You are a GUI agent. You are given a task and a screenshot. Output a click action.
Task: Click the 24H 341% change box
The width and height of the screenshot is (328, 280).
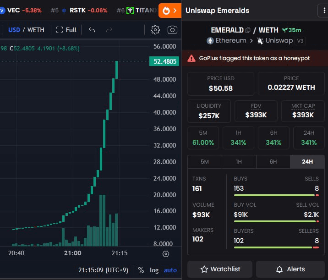coord(309,138)
